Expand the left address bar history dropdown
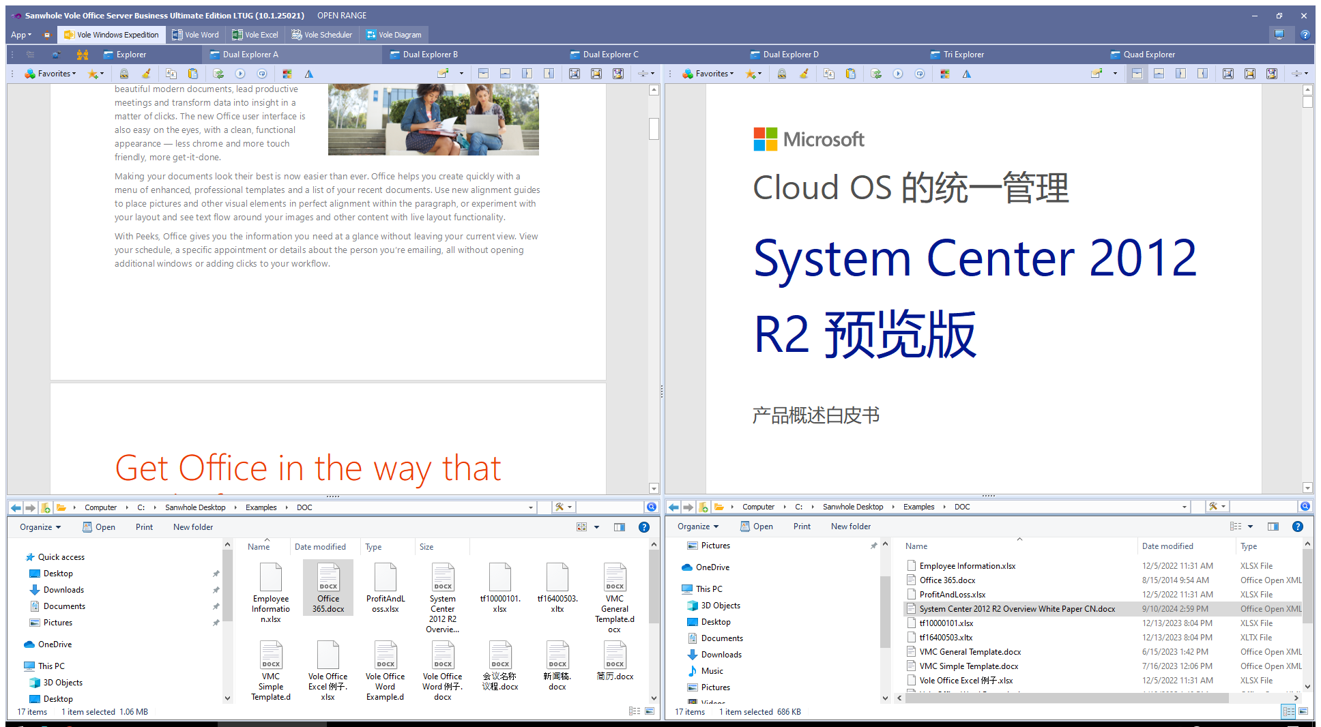The width and height of the screenshot is (1321, 727). click(530, 507)
